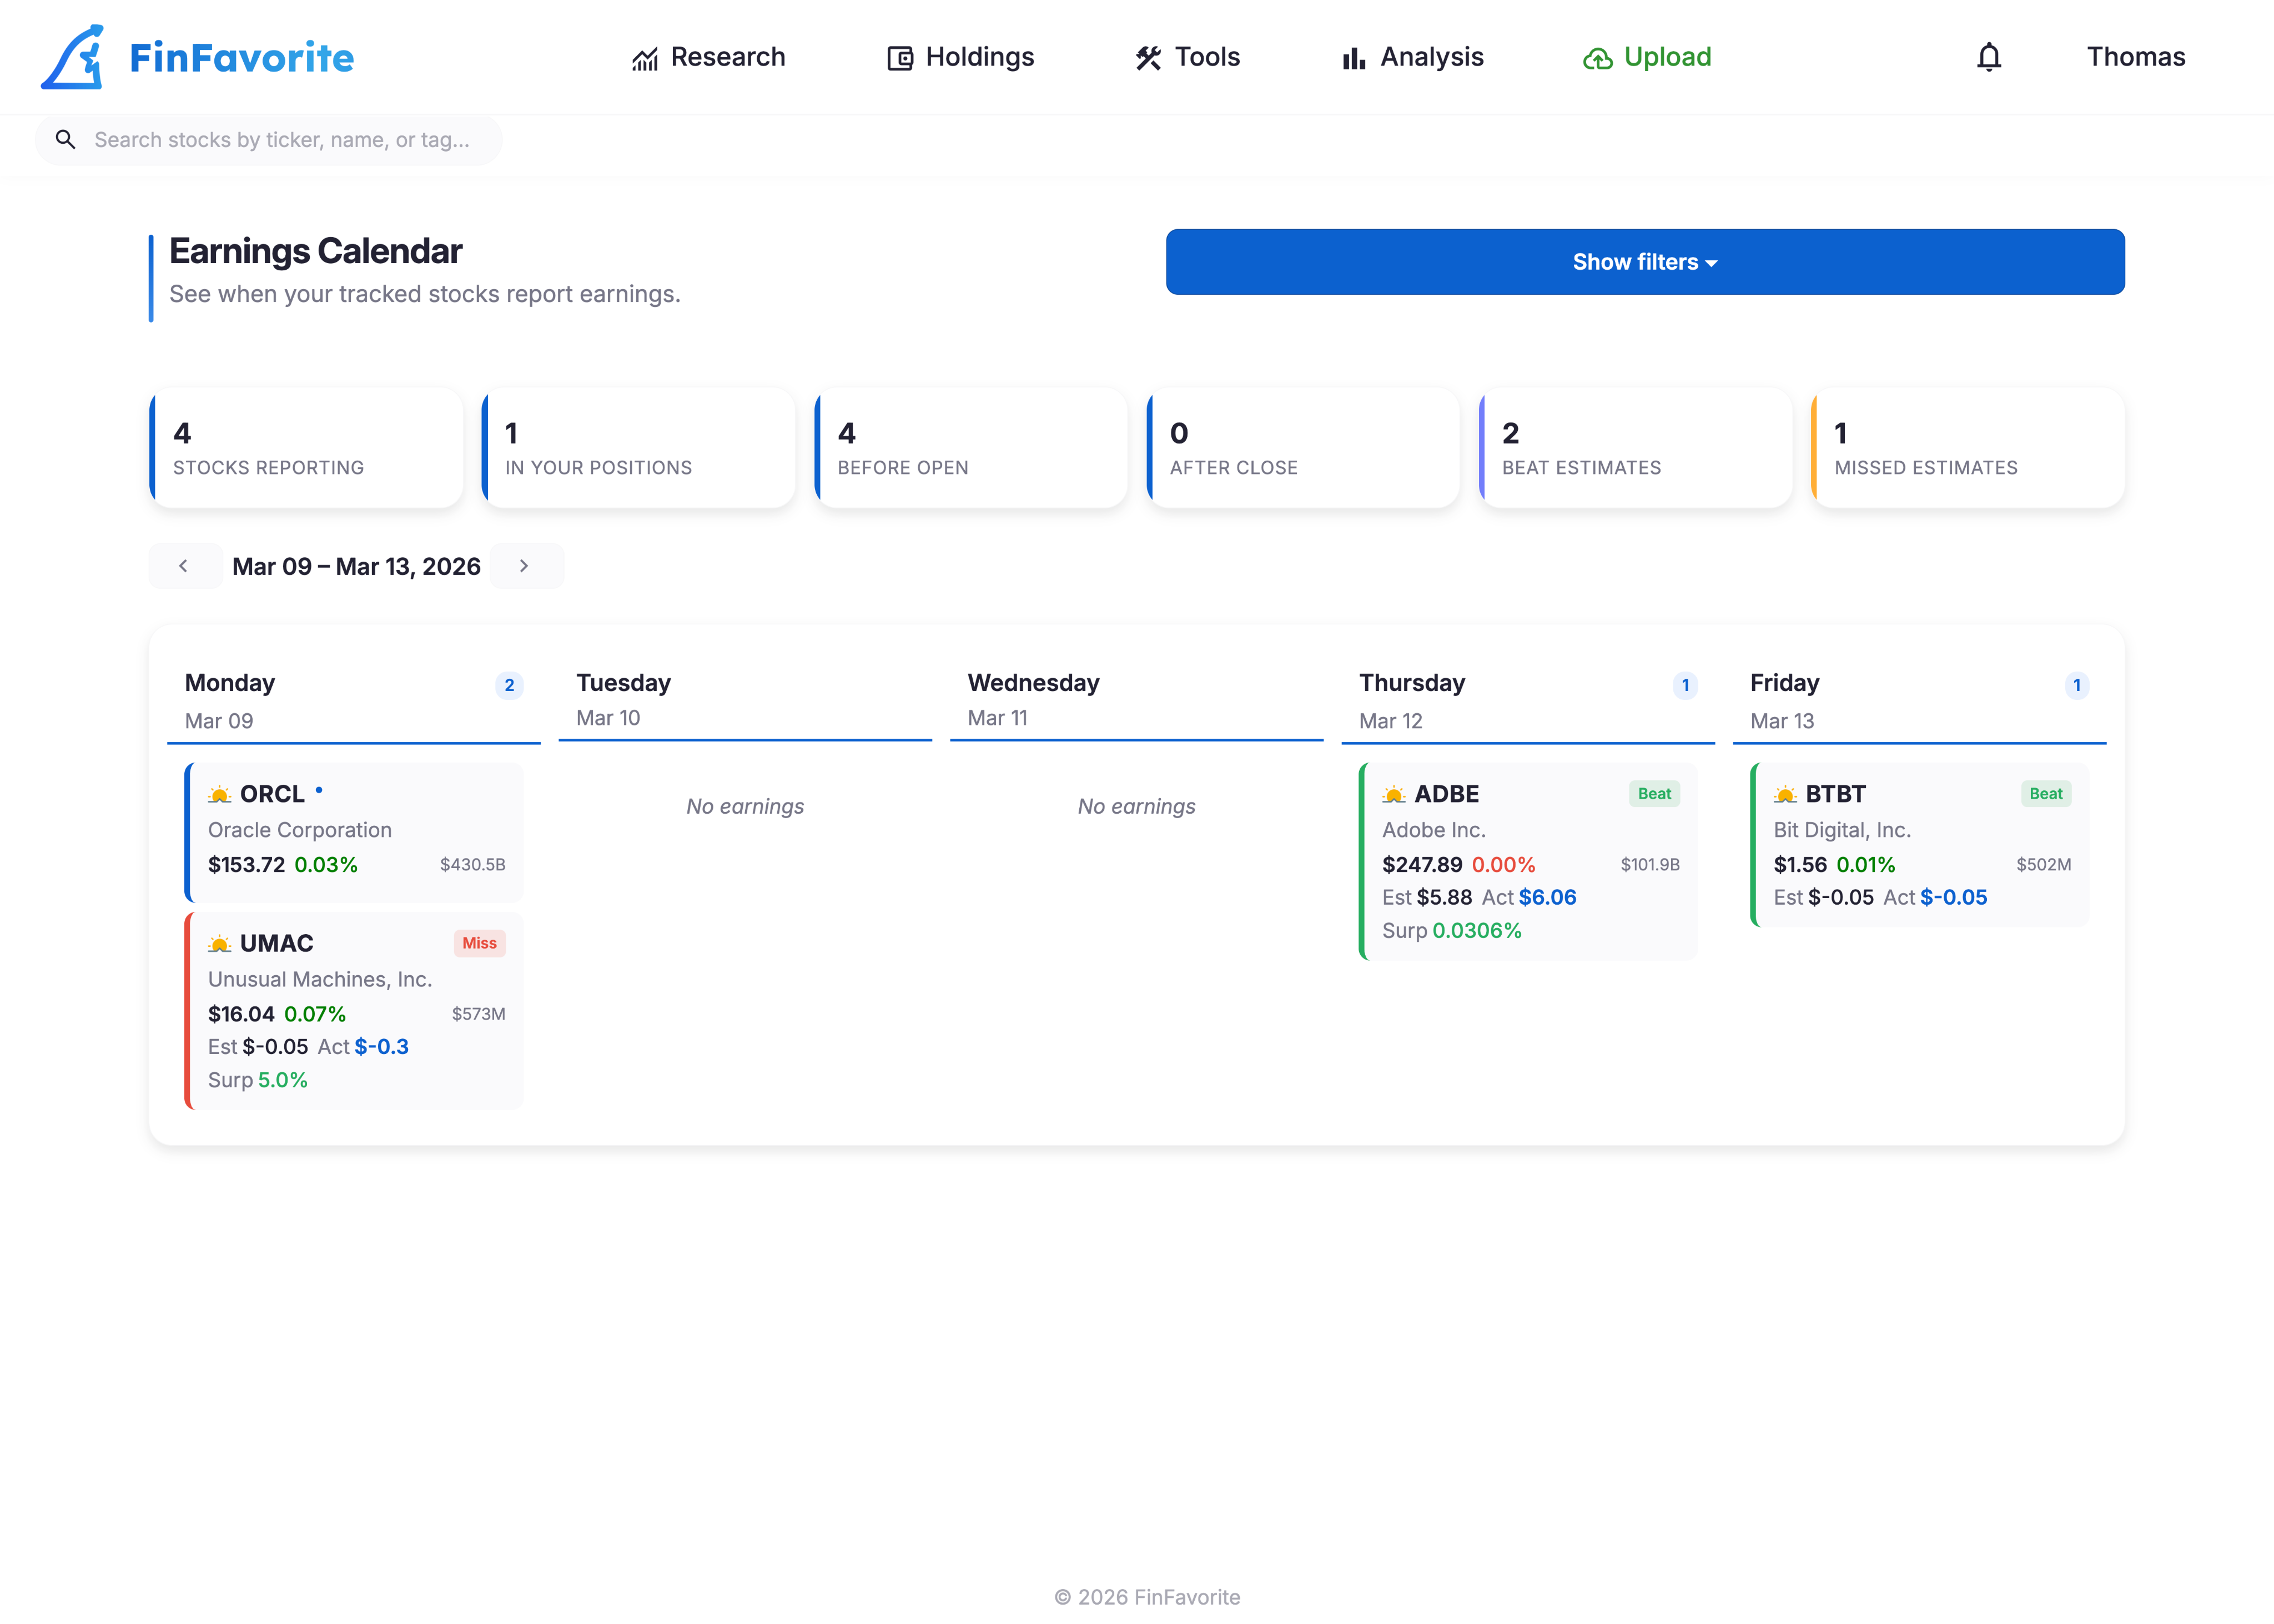The width and height of the screenshot is (2274, 1624).
Task: Click the Thursday Mar 12 header
Action: (x=1528, y=701)
